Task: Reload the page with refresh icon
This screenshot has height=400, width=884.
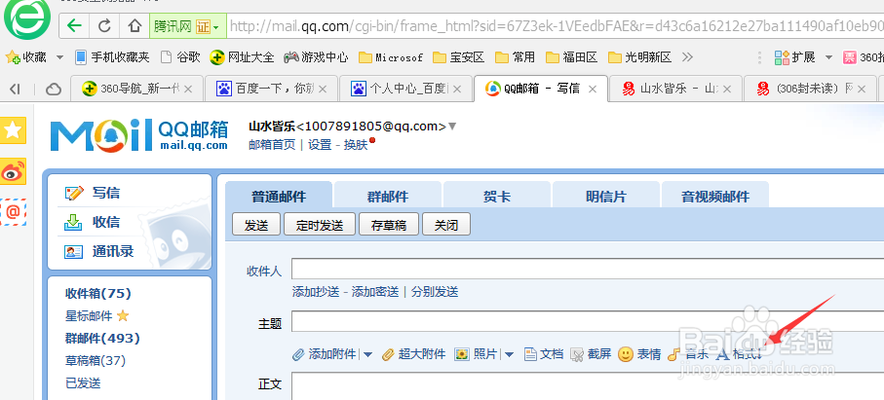Action: click(104, 26)
